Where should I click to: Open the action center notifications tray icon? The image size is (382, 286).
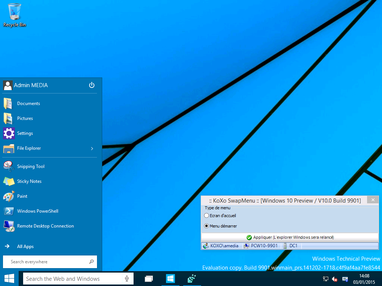pos(345,279)
